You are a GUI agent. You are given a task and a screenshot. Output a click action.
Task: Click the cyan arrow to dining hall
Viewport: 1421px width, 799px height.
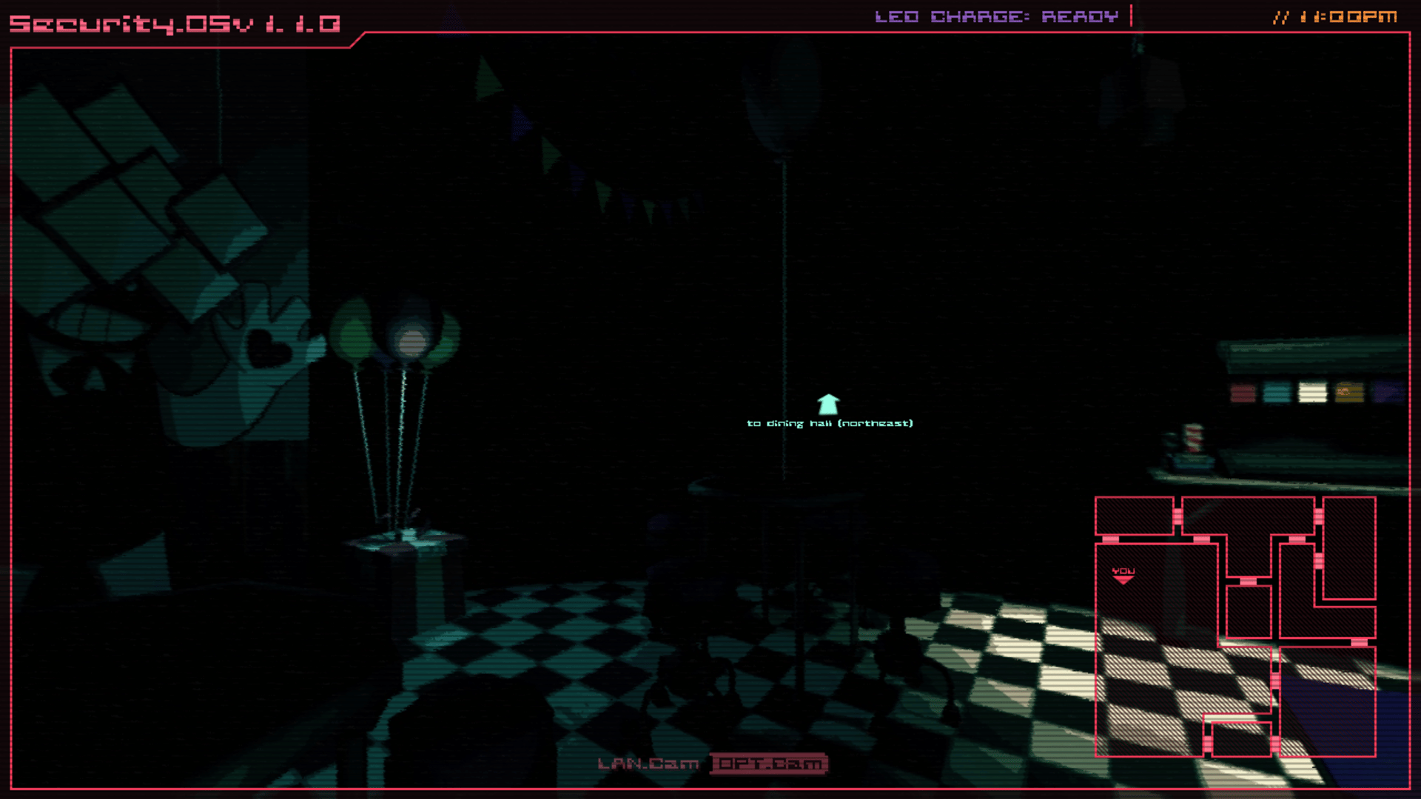pyautogui.click(x=828, y=404)
